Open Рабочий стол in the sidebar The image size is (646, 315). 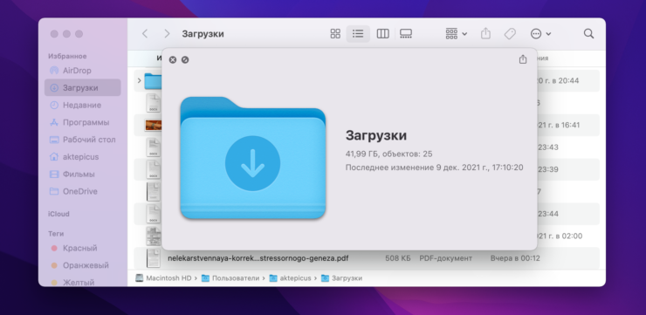[x=82, y=140]
